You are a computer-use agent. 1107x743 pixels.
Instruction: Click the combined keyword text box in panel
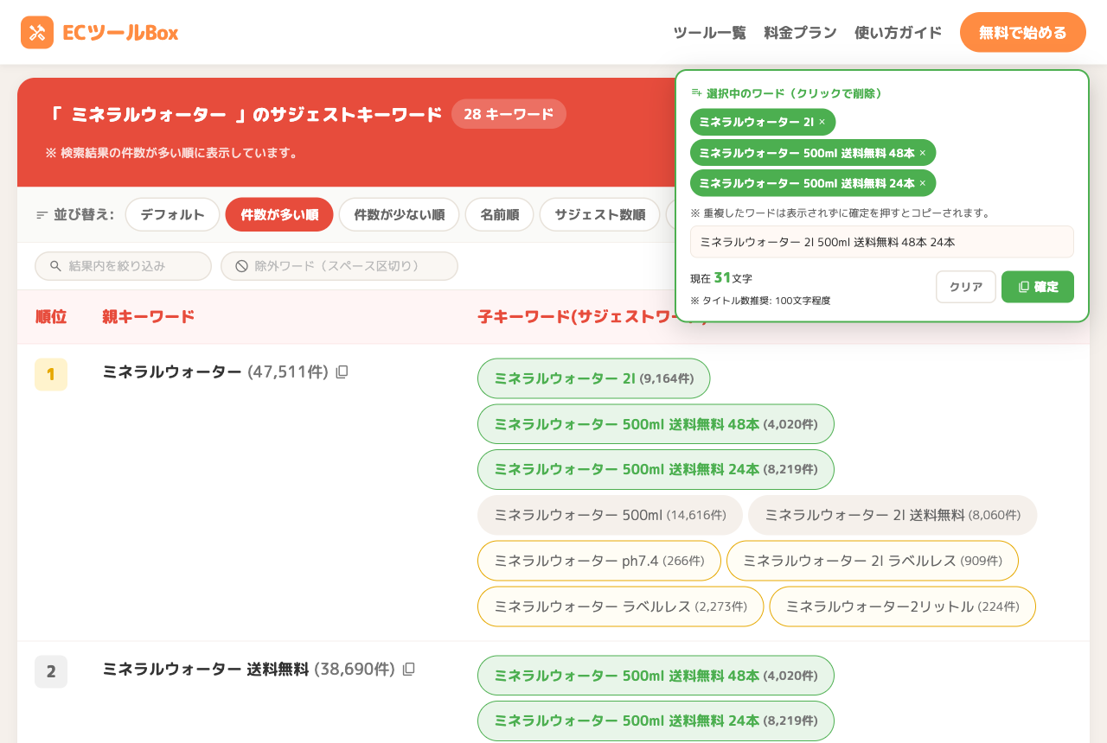point(882,242)
